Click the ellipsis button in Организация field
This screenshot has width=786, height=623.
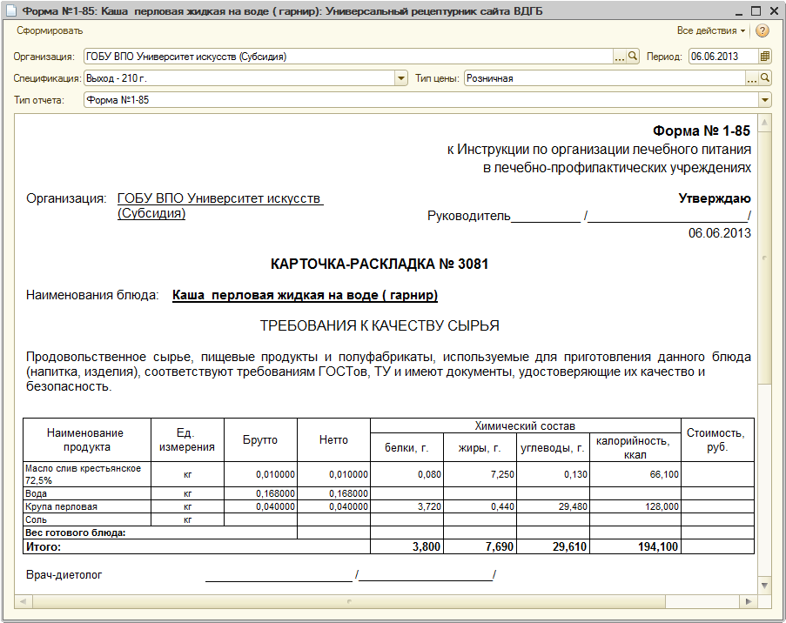point(620,57)
